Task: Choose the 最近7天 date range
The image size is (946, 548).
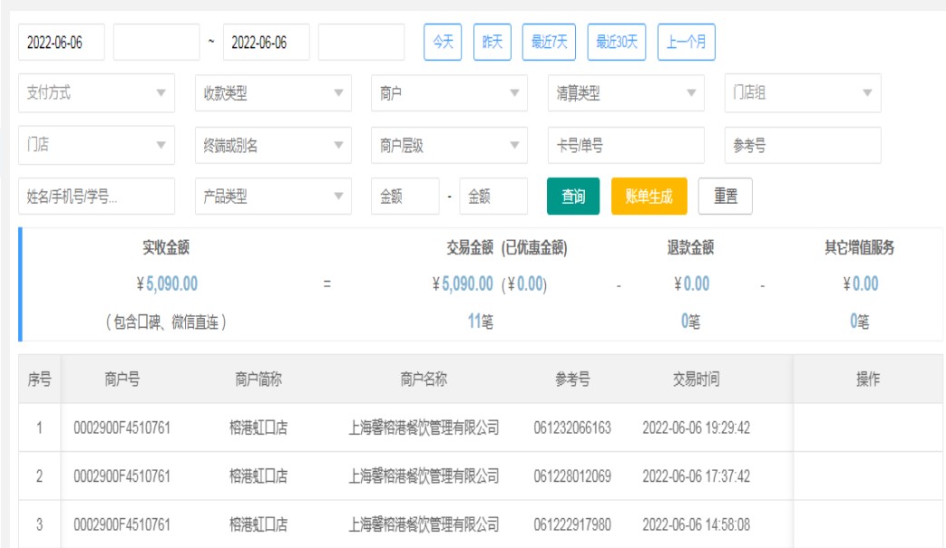Action: [x=549, y=43]
